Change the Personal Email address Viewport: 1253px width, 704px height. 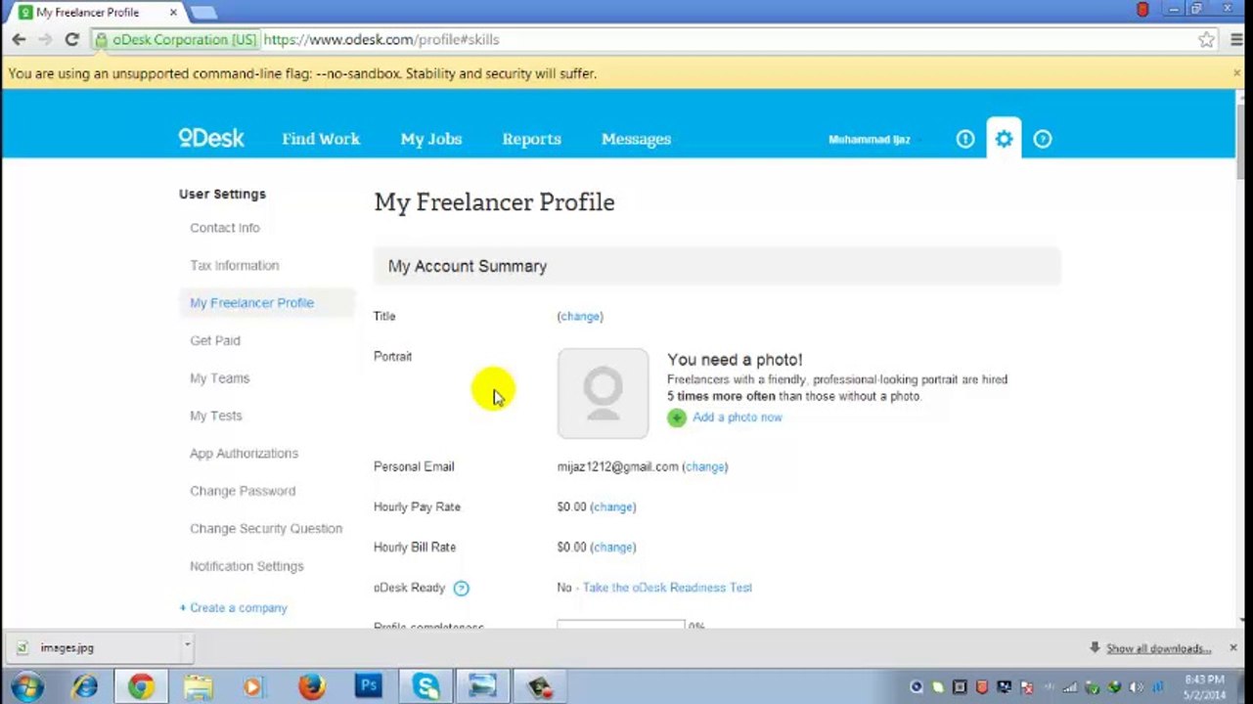tap(705, 467)
